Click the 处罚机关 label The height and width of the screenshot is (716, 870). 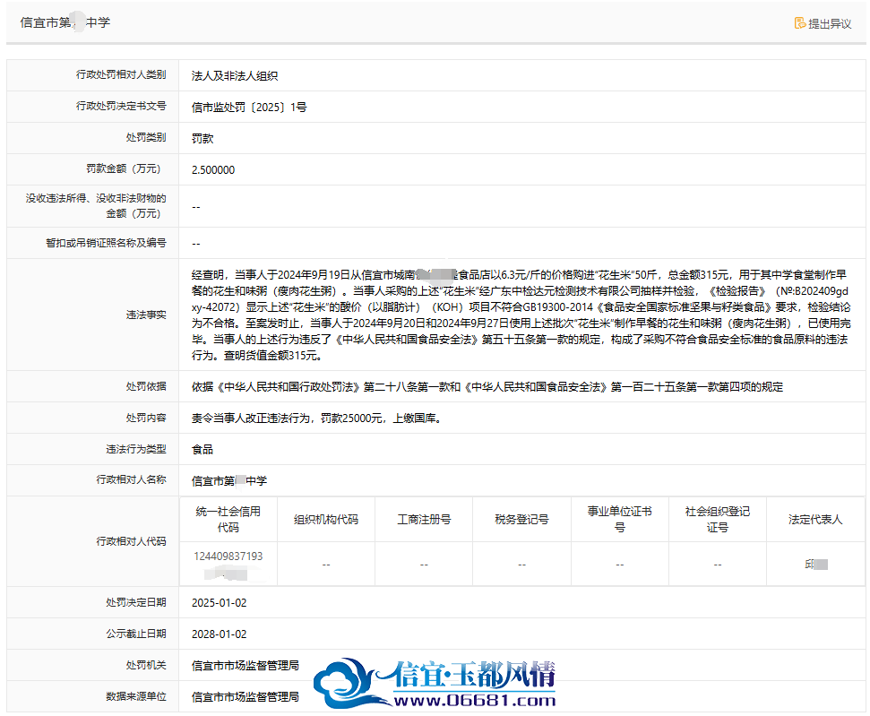tap(146, 665)
